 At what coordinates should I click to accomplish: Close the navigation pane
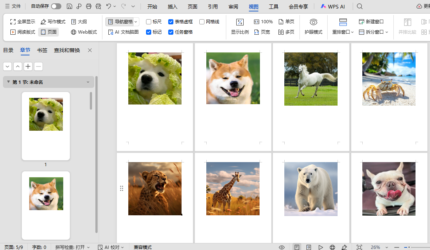point(90,50)
